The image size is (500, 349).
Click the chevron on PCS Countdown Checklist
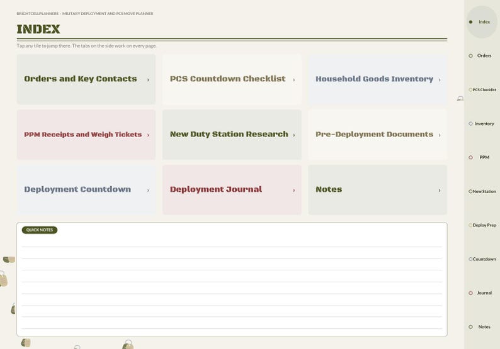[x=293, y=80]
